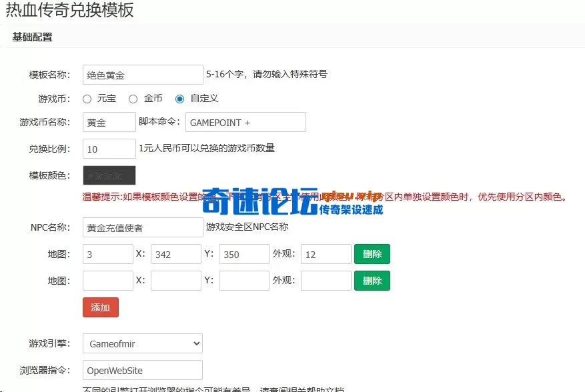Open the 模板颜色 #3c3c3c color swatch
The width and height of the screenshot is (585, 392).
click(x=109, y=175)
